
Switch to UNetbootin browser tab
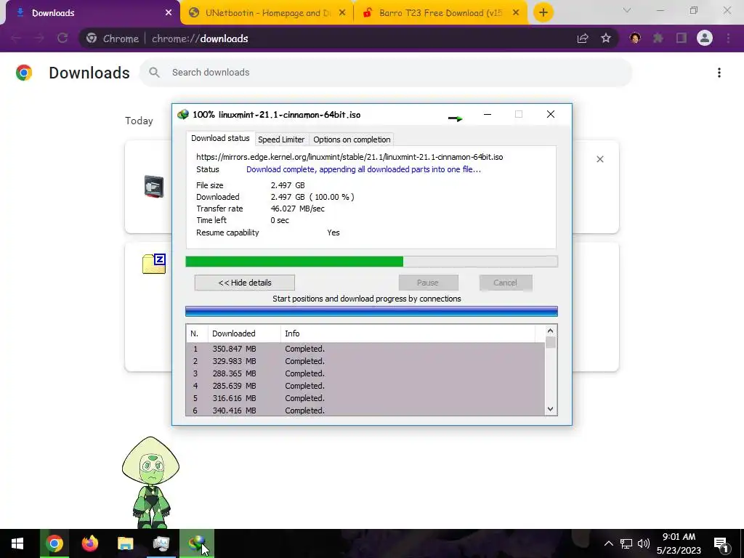(x=267, y=13)
